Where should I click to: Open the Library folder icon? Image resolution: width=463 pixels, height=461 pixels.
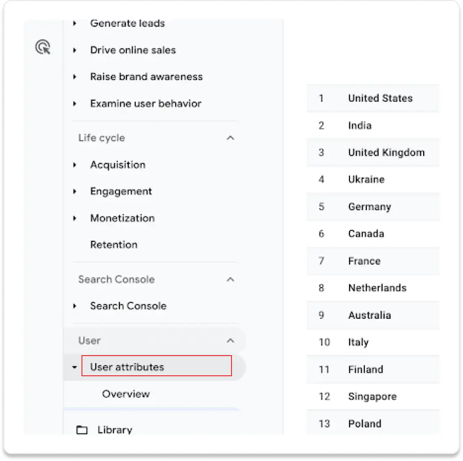[82, 429]
